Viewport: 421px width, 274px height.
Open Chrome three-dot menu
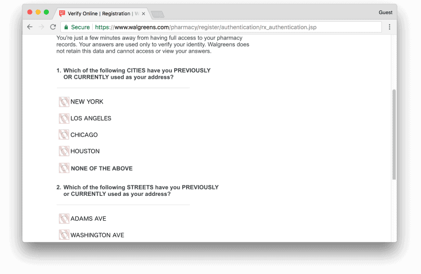coord(390,27)
